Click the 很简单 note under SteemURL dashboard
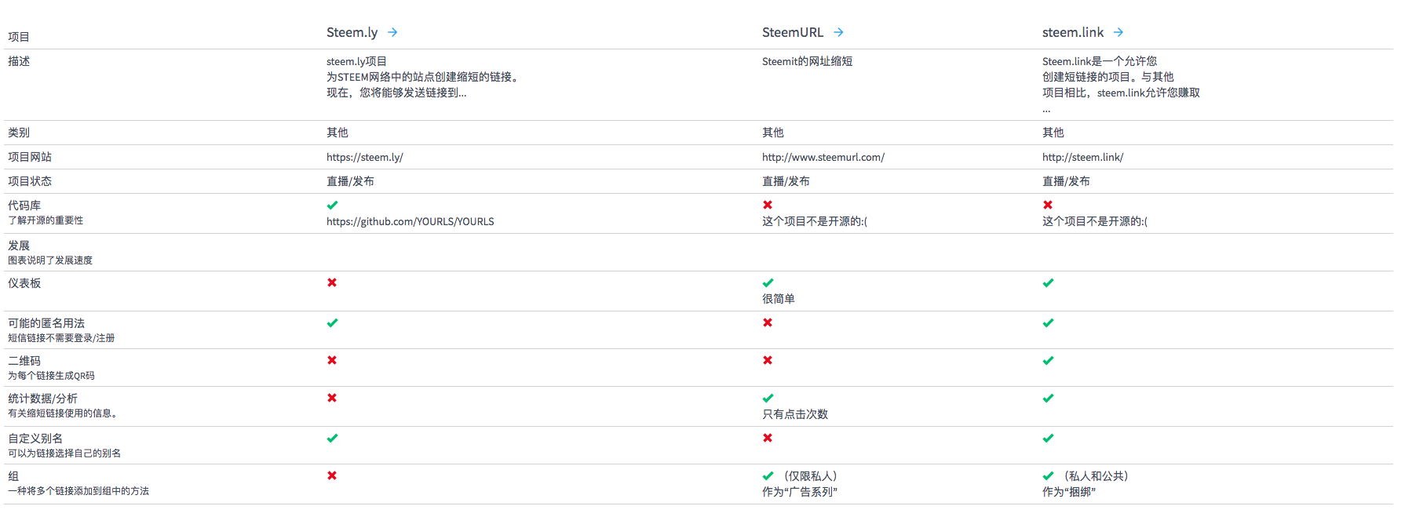Screen dimensions: 1405x517 point(779,299)
